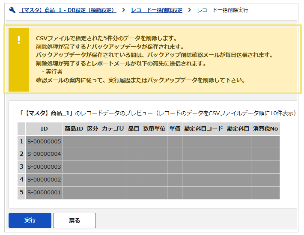
Task: Click the 勘定科目コード column header
Action: [x=203, y=129]
